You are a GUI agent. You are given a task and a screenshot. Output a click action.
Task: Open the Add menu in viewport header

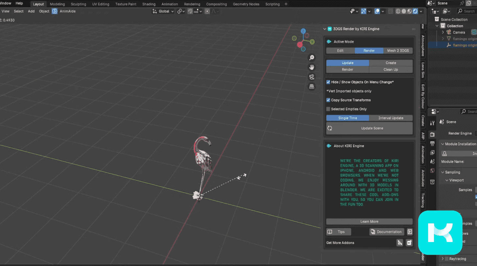coord(31,11)
